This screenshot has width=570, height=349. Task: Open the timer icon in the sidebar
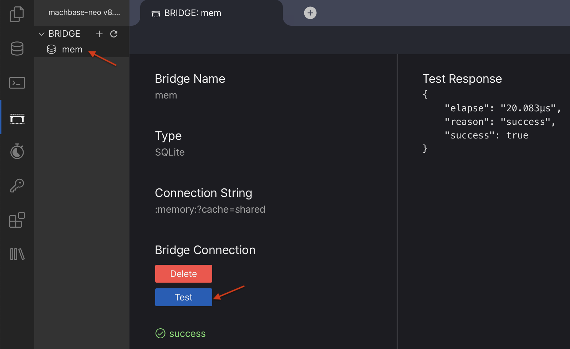(17, 151)
